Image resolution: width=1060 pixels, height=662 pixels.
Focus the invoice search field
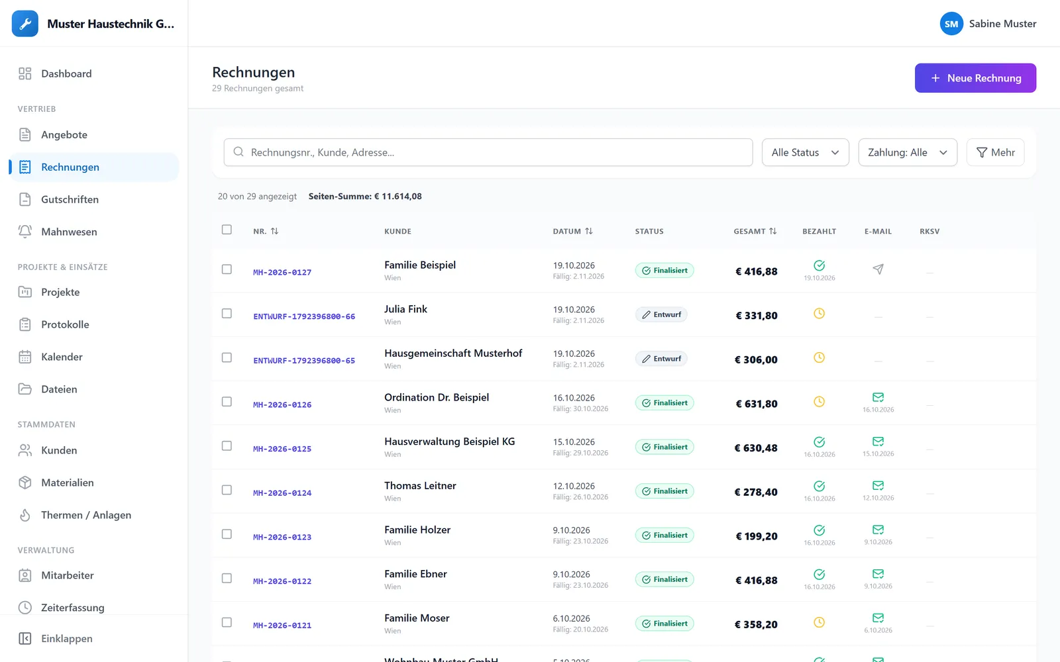488,152
